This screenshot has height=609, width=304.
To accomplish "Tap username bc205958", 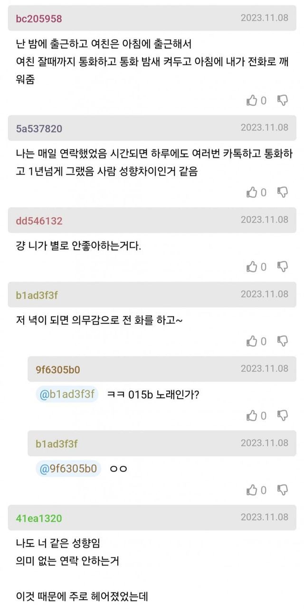I will [x=39, y=19].
